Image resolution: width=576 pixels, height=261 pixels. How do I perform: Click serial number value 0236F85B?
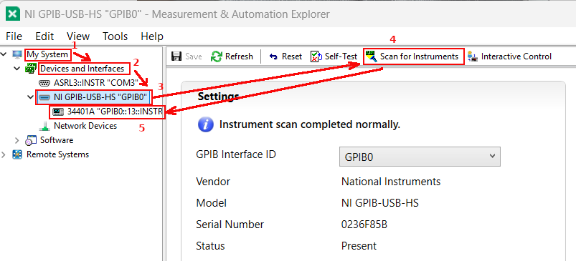pos(364,224)
